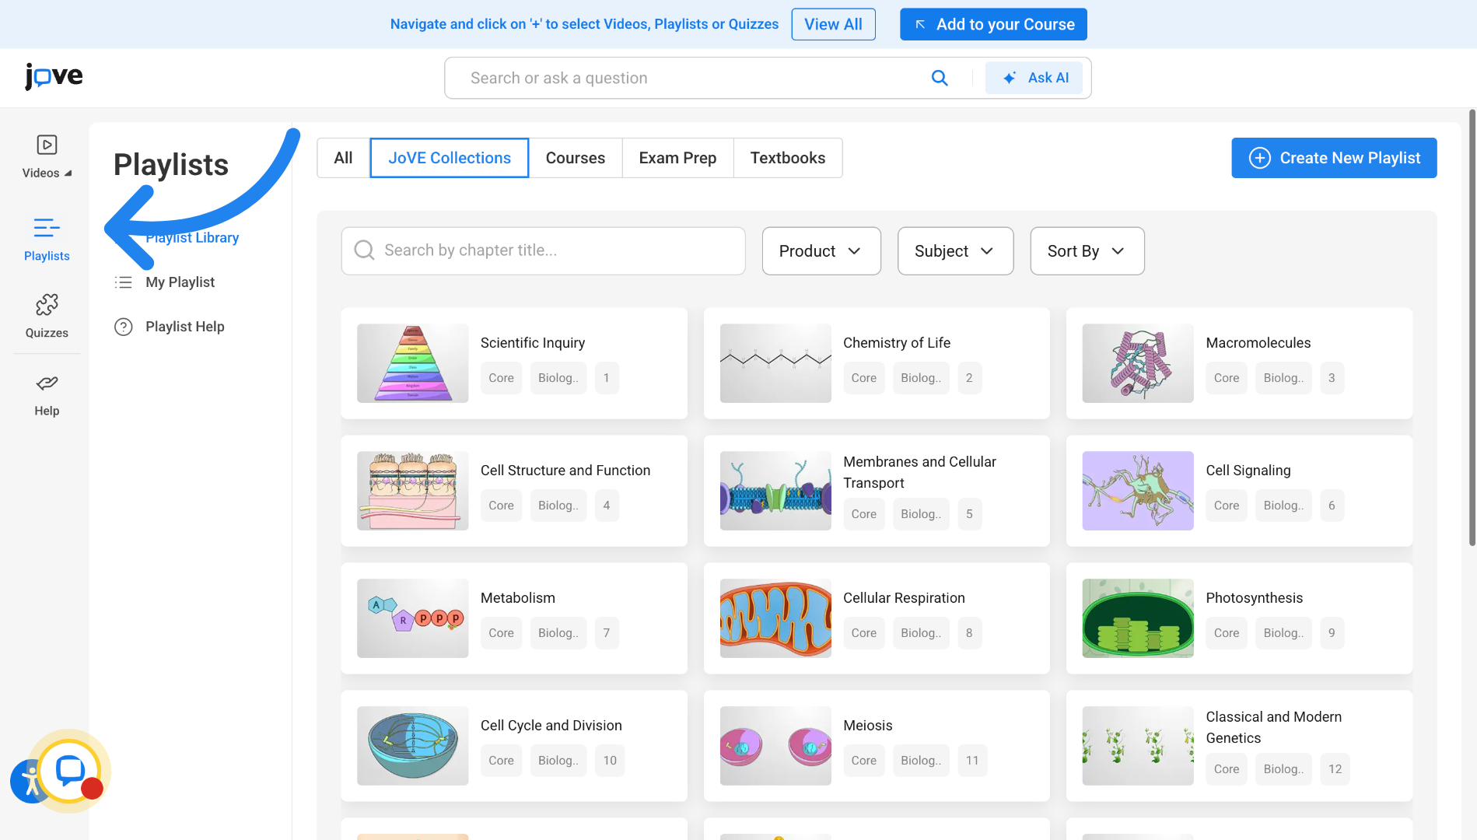Switch to the All tab
This screenshot has height=840, width=1477.
click(343, 158)
